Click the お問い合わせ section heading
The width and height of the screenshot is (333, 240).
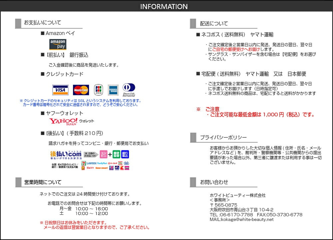[x=214, y=182]
